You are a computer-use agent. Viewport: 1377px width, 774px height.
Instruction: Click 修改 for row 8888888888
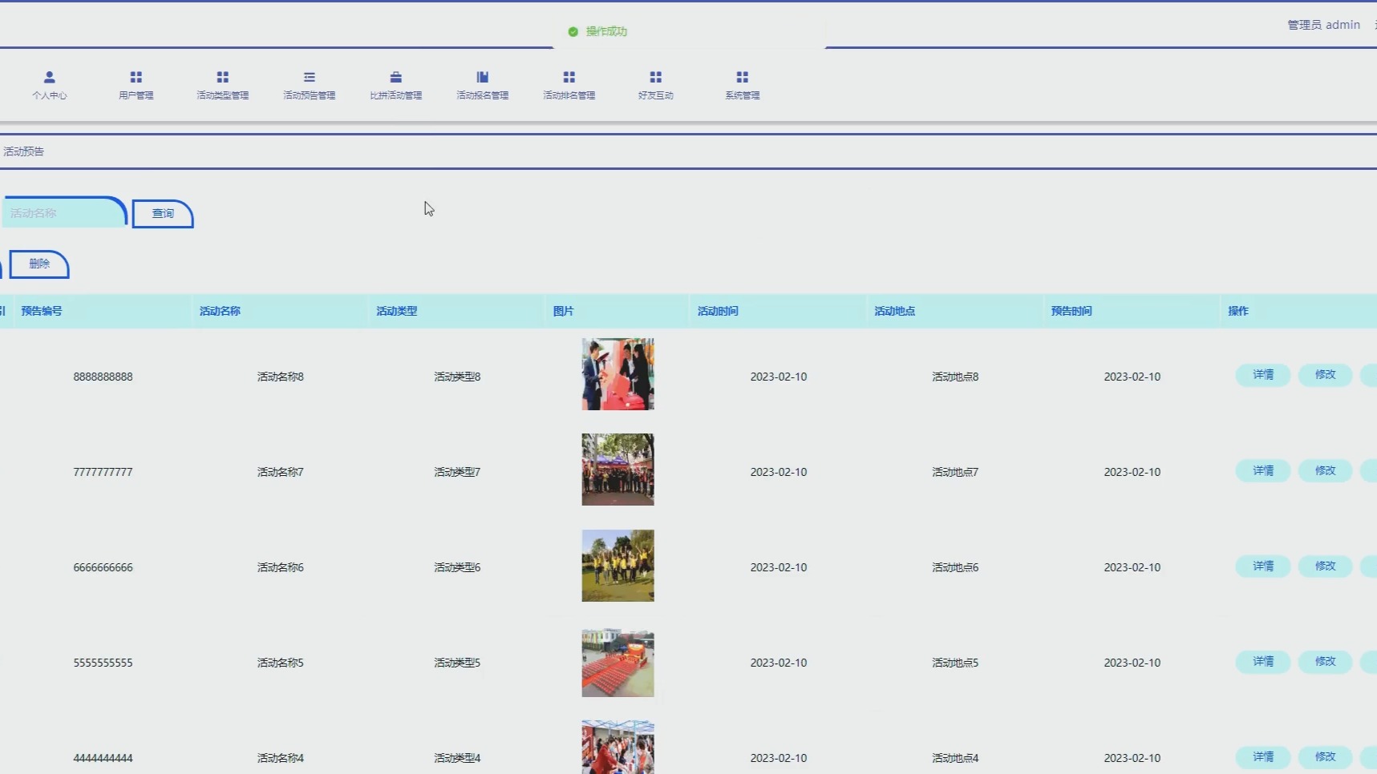click(1326, 375)
